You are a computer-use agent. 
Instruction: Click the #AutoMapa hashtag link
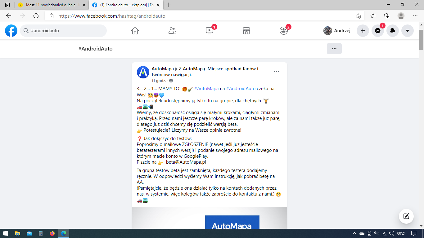[206, 89]
